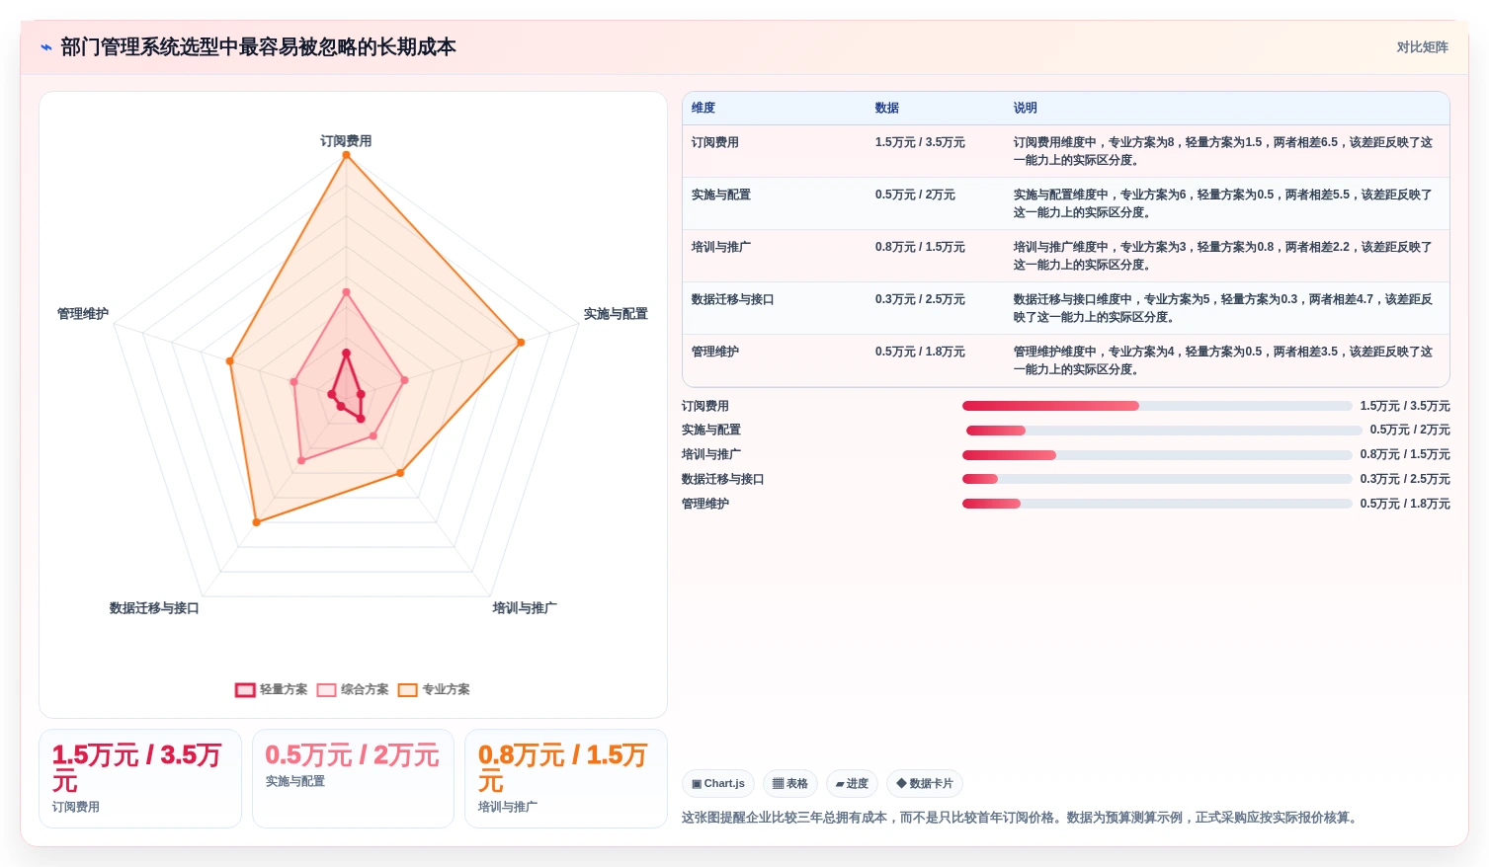Screen dimensions: 1489x867
Task: Select 数据迁移与接口 row in table
Action: 1066,308
